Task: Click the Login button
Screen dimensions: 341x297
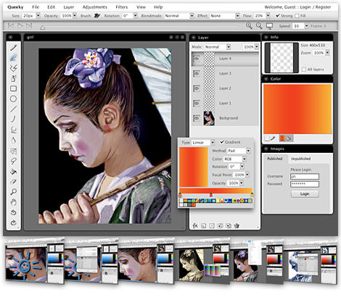Action: pyautogui.click(x=305, y=194)
